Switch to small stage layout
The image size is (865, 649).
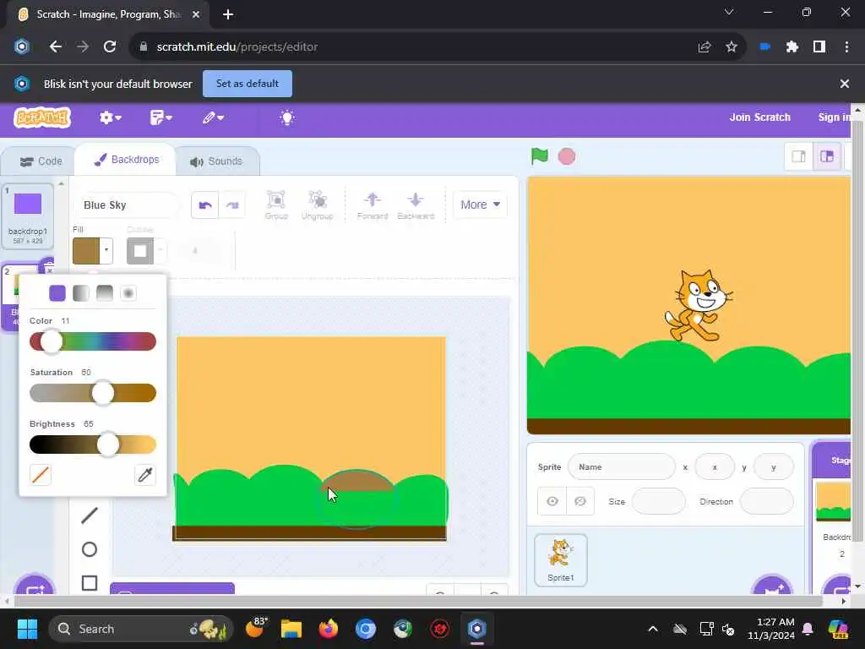[798, 156]
